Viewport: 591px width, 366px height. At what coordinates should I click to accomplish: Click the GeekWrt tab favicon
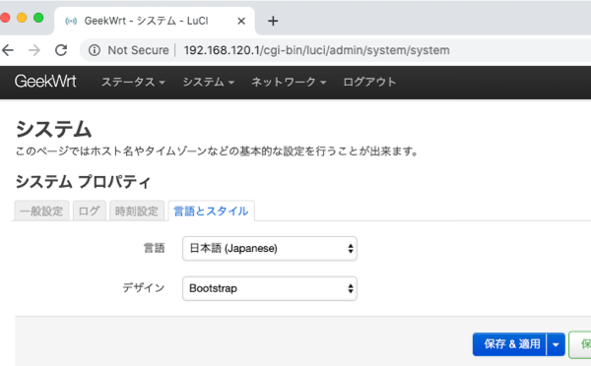pos(71,21)
